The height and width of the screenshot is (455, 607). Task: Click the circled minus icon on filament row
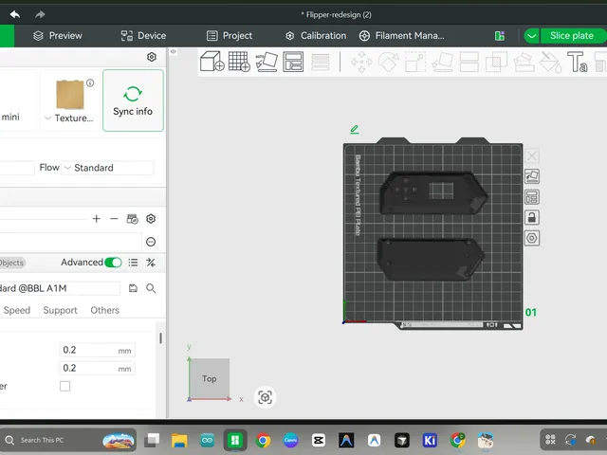pyautogui.click(x=151, y=242)
